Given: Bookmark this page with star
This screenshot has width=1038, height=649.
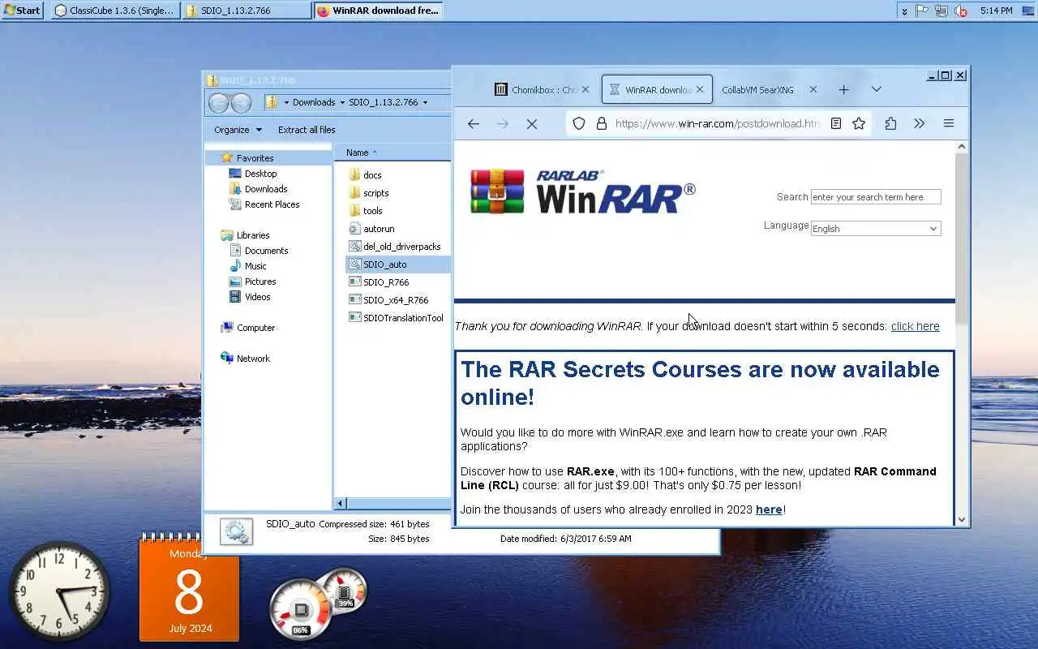Looking at the screenshot, I should (x=859, y=123).
